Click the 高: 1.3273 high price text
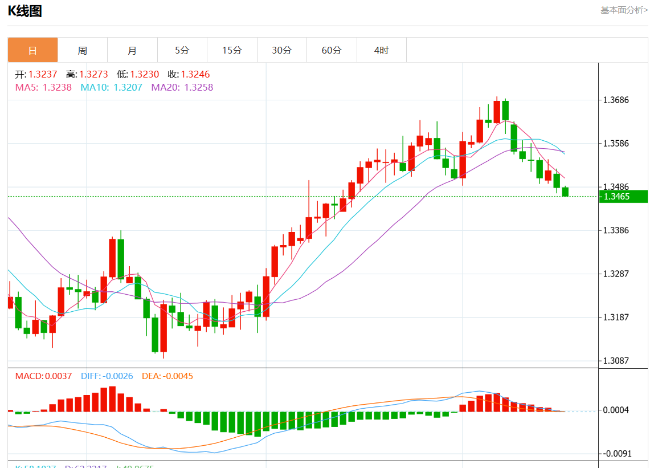The height and width of the screenshot is (468, 658). (87, 74)
